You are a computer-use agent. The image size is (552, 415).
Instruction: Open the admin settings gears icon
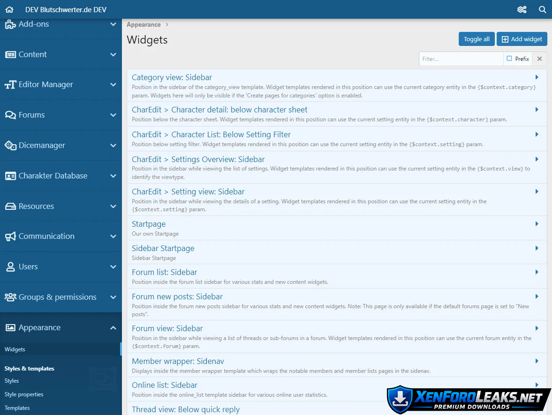point(522,9)
